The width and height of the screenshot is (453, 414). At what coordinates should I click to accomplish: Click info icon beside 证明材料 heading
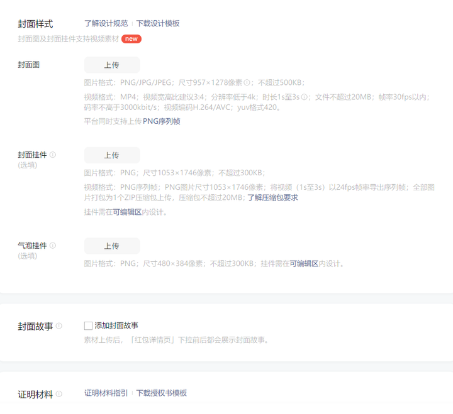click(x=59, y=394)
